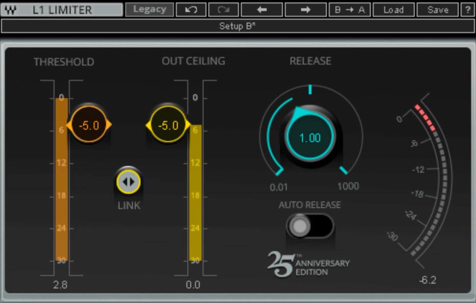Reset the threshold peak reading 2.8
Image resolution: width=476 pixels, height=303 pixels.
[60, 285]
